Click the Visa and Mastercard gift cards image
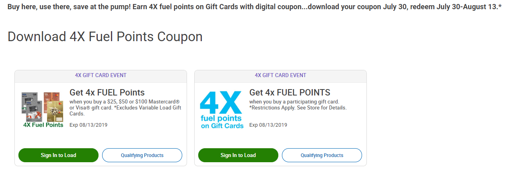 (43, 106)
